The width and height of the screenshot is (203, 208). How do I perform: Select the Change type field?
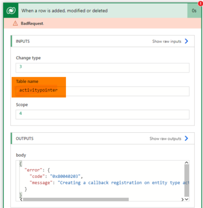(102, 68)
